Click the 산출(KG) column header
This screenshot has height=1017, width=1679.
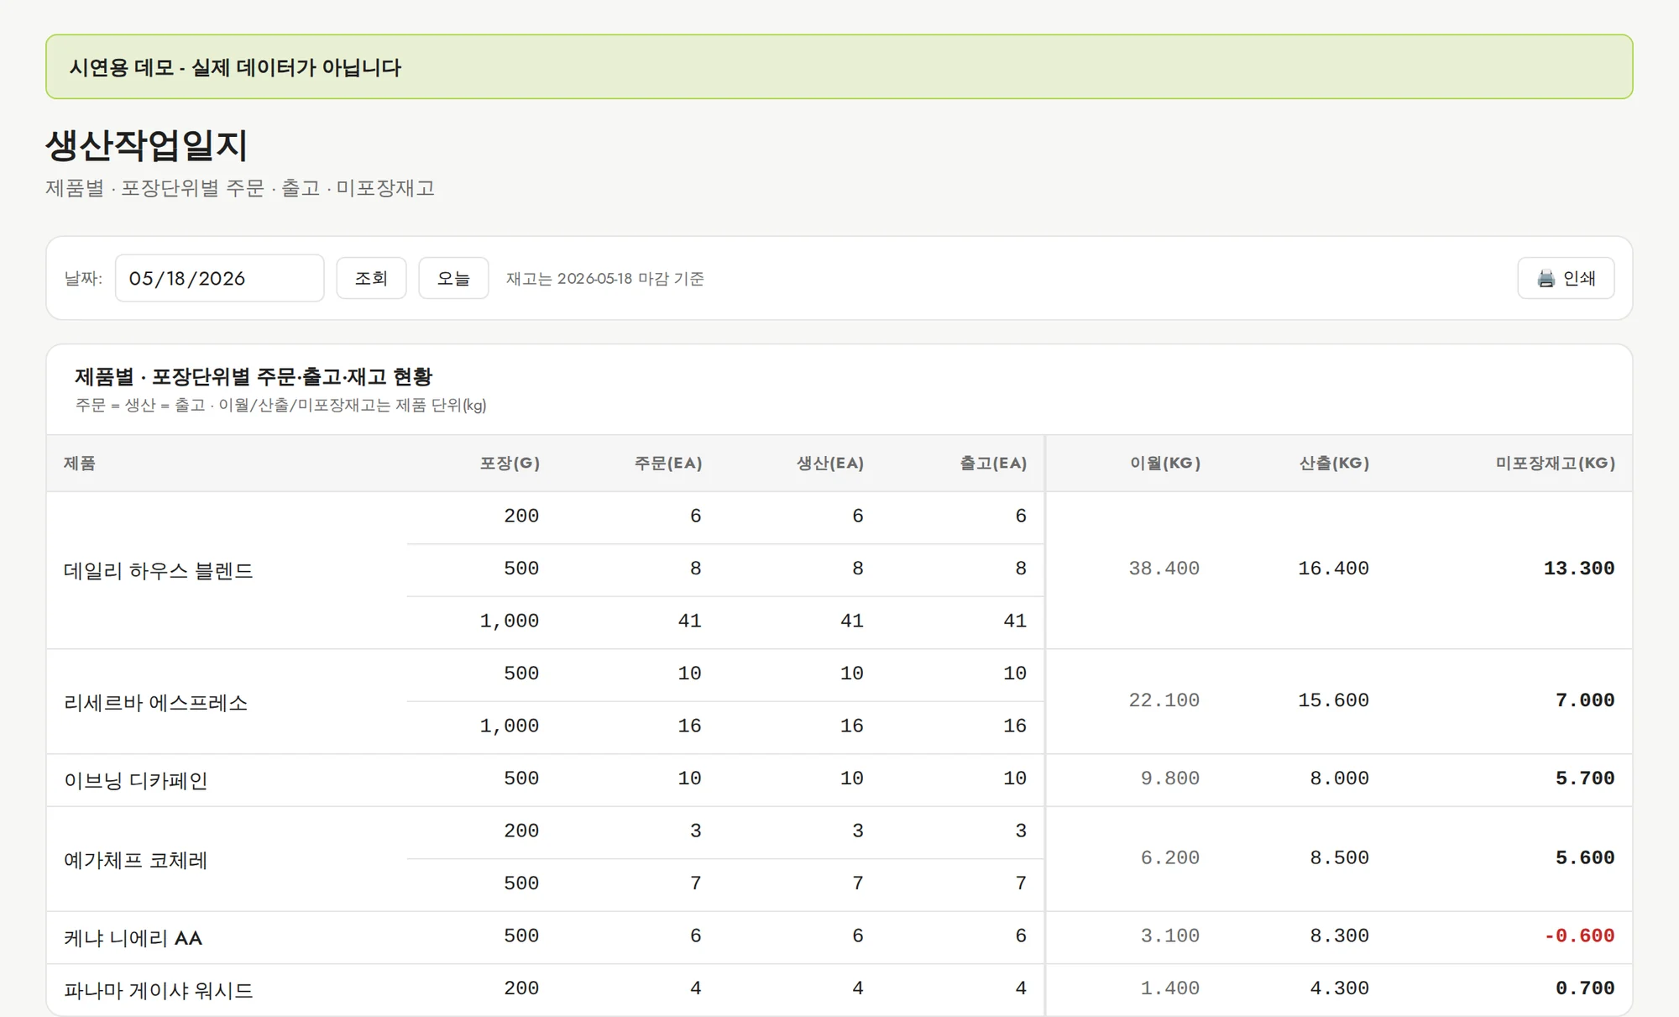pyautogui.click(x=1334, y=463)
